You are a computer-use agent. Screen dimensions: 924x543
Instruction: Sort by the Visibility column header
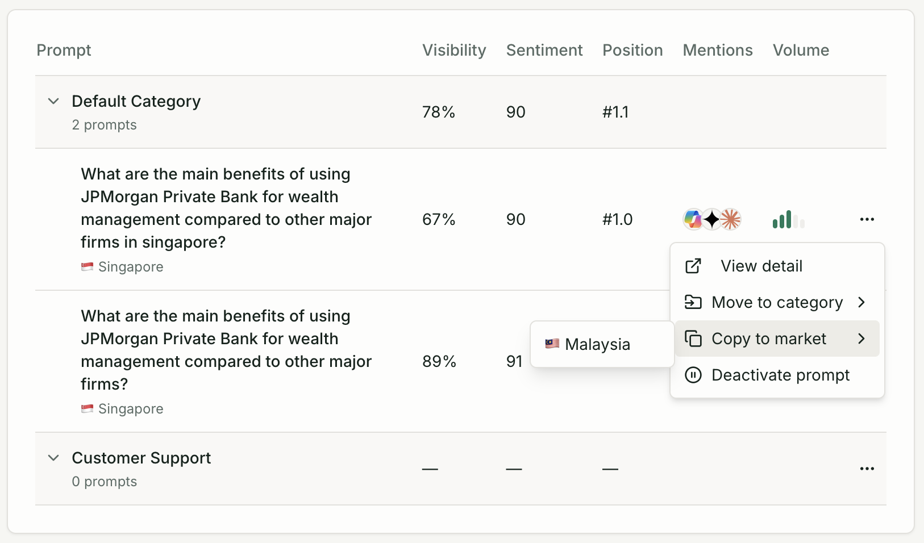coord(454,50)
